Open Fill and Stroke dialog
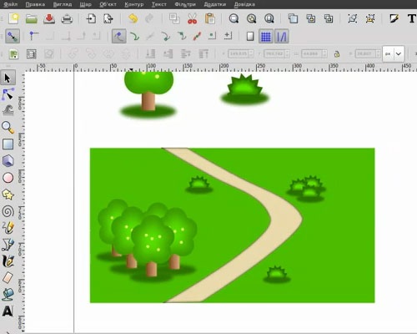Image resolution: width=417 pixels, height=334 pixels. [x=394, y=18]
